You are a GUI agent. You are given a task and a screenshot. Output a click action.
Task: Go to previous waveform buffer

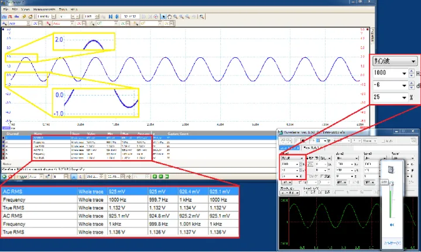pos(117,16)
